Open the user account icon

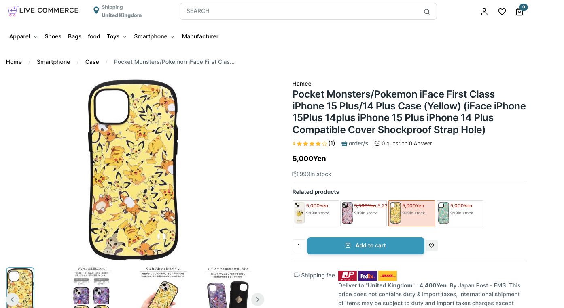(484, 12)
